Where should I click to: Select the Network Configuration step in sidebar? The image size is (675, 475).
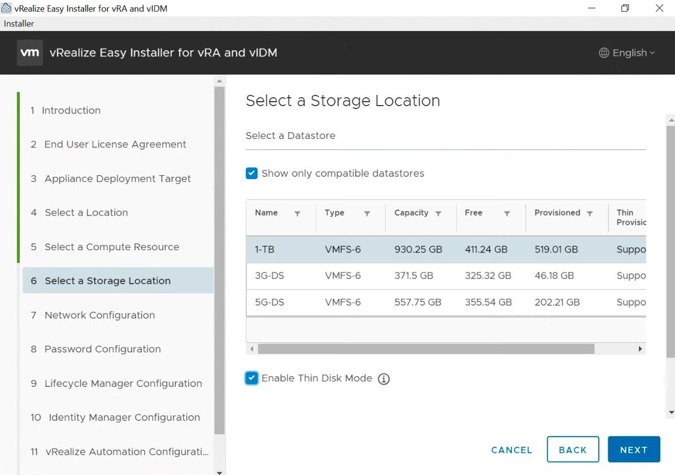click(99, 315)
